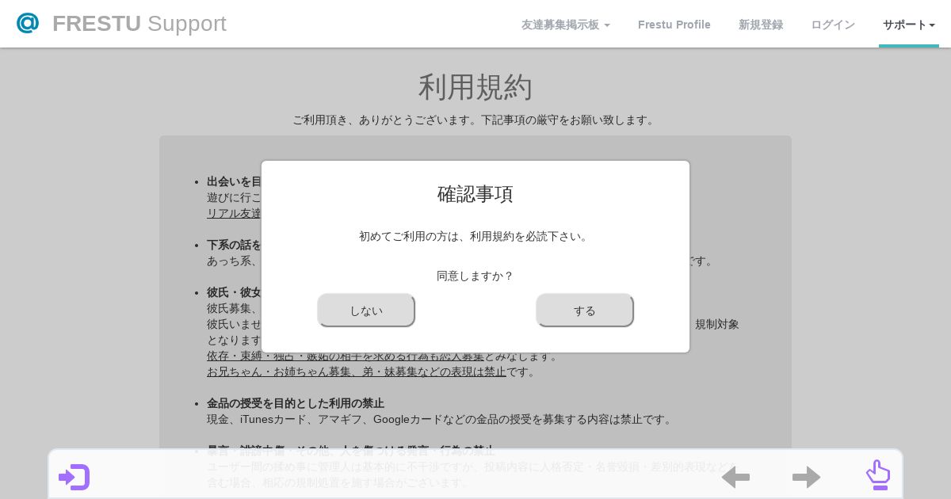Click the 確認事項 dialog heading
This screenshot has height=499, width=951.
point(475,194)
